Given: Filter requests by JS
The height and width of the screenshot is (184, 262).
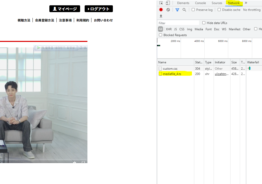Looking at the screenshot, I should tap(175, 29).
